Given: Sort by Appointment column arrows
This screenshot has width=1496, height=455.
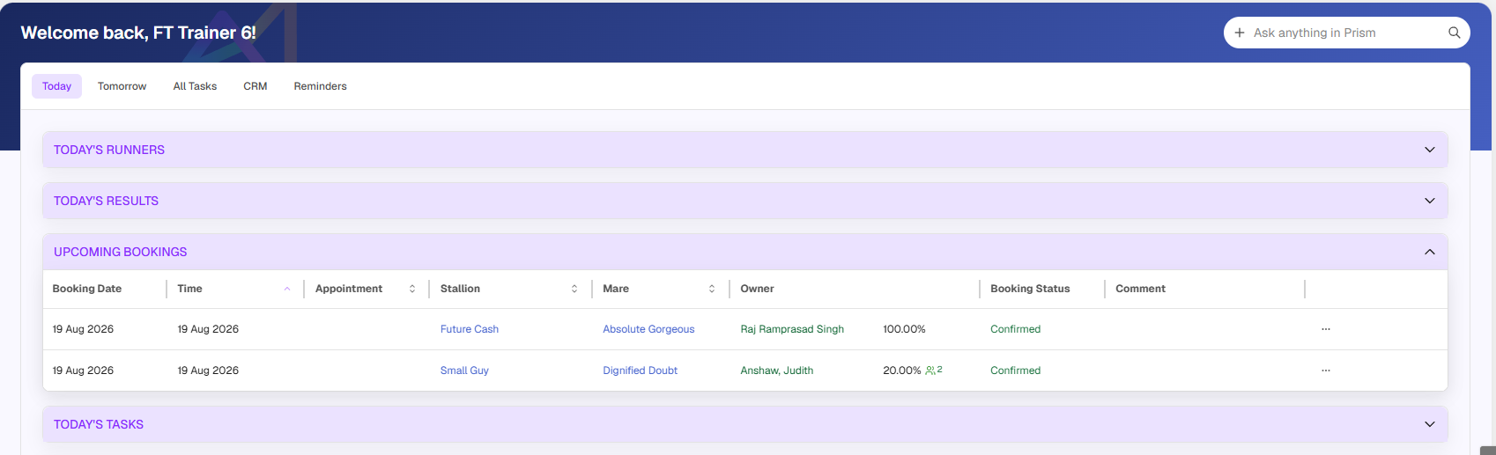Looking at the screenshot, I should pos(412,289).
